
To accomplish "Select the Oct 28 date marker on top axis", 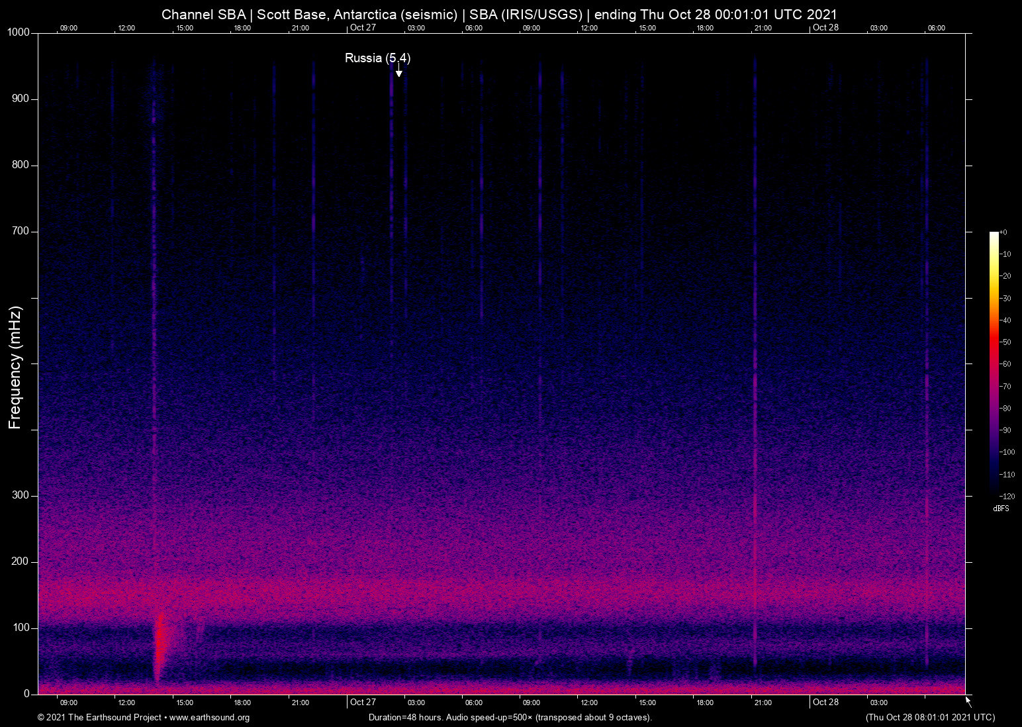I will 825,28.
